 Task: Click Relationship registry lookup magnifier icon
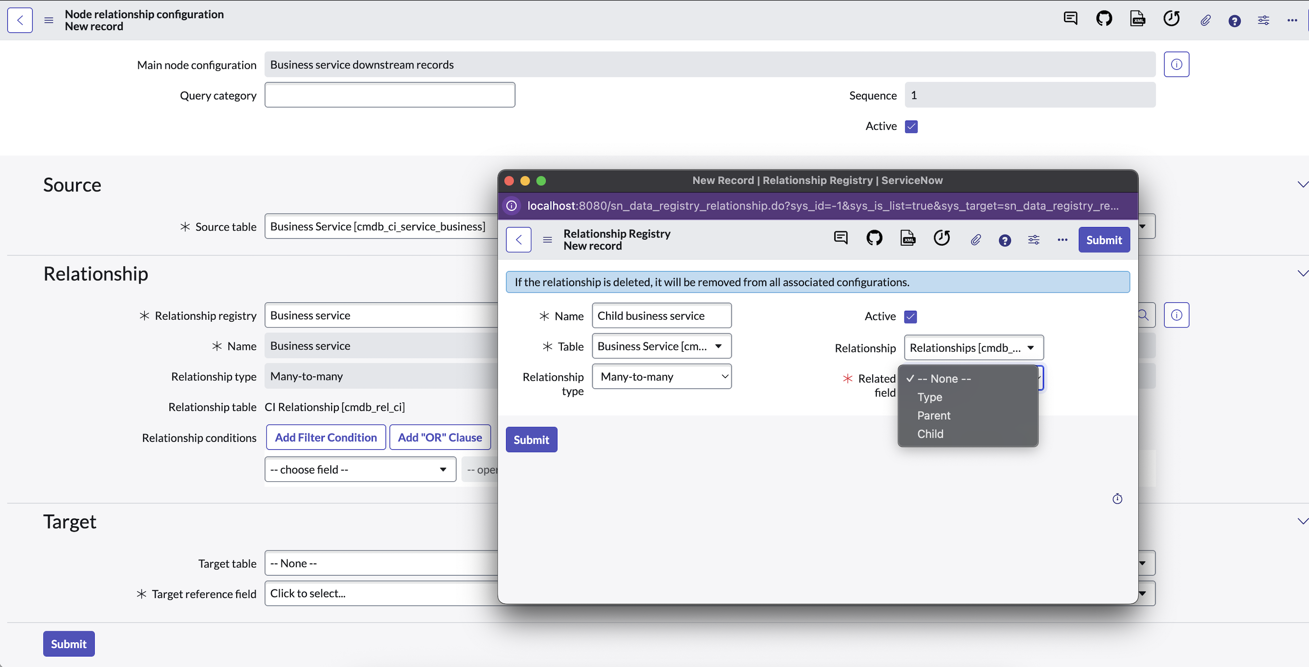(1143, 315)
